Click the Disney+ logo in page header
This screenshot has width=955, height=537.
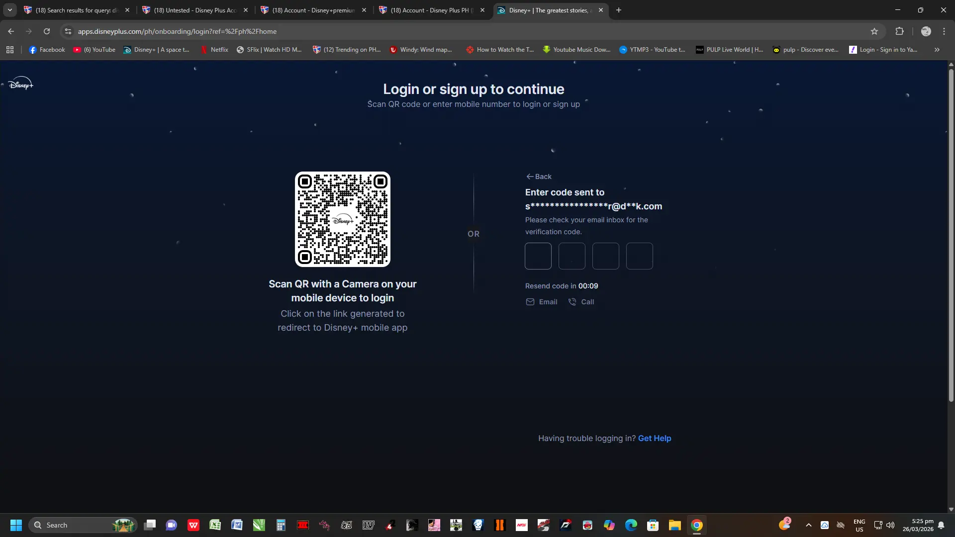[x=21, y=84]
